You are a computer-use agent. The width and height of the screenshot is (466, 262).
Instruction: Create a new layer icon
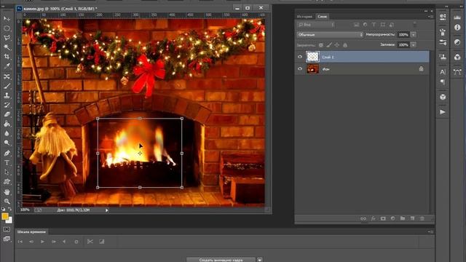click(412, 218)
